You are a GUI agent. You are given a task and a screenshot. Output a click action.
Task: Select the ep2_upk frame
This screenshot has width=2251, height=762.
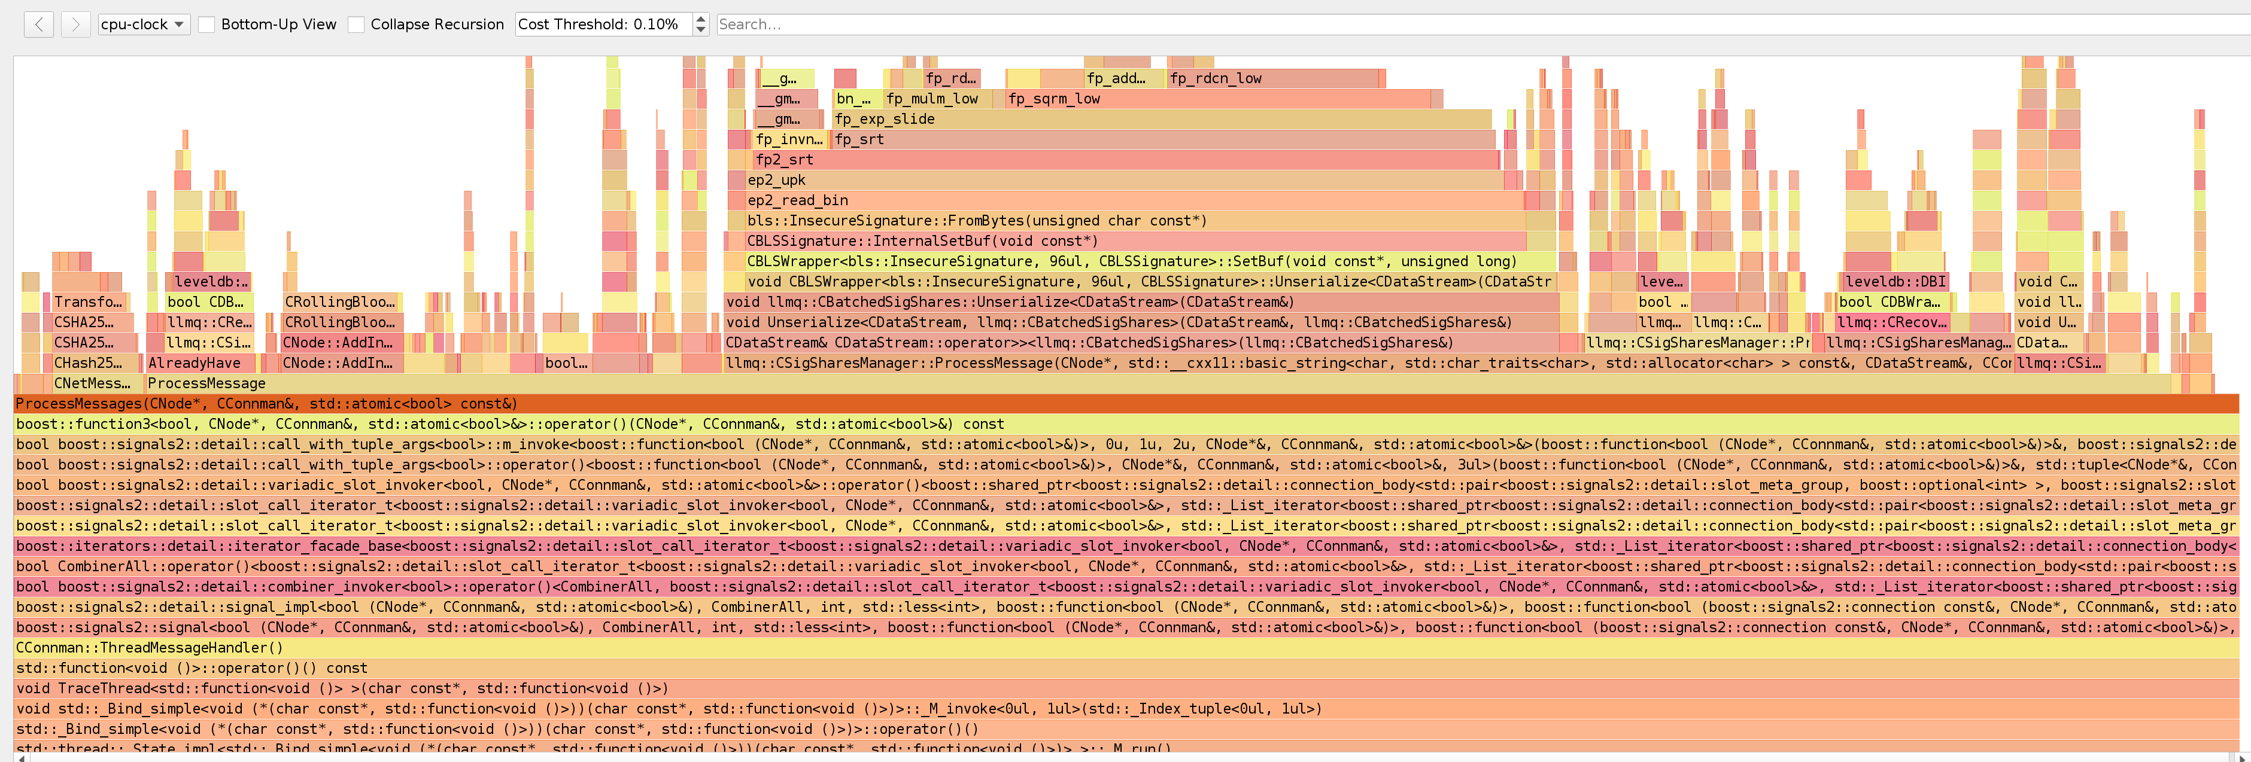click(1125, 180)
